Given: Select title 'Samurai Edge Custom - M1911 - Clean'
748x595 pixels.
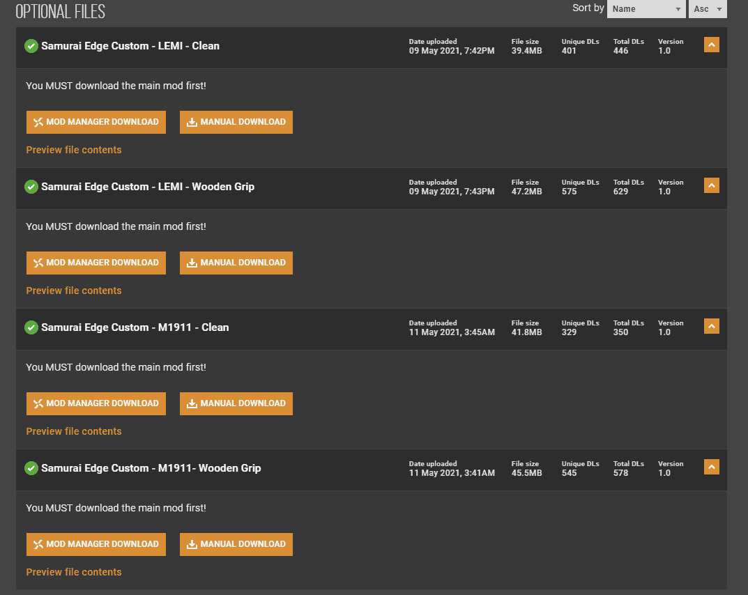Looking at the screenshot, I should coord(135,327).
